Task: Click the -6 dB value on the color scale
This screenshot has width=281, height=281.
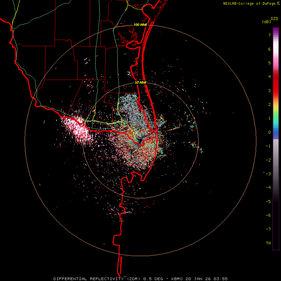Action: pos(268,215)
